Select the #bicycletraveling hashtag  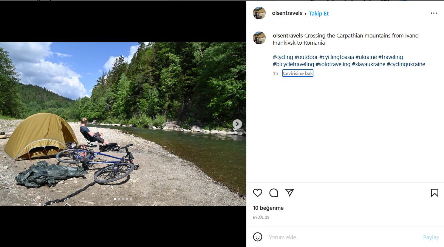pyautogui.click(x=293, y=64)
